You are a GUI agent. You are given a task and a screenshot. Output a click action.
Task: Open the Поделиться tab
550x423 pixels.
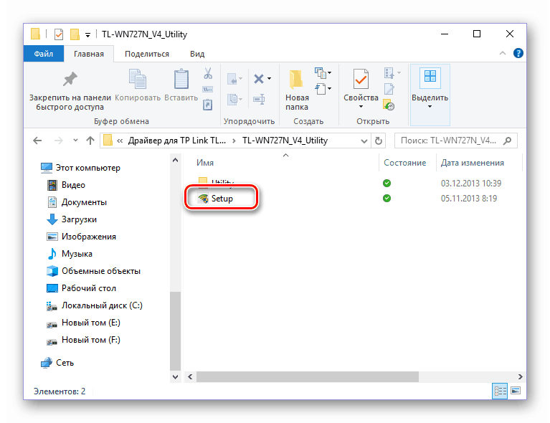coord(147,54)
